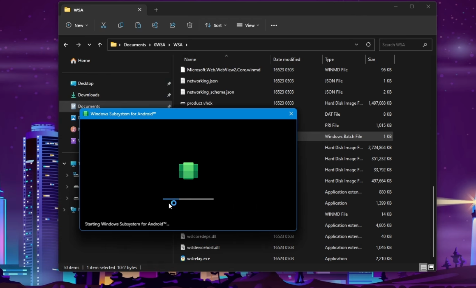The height and width of the screenshot is (288, 476).
Task: Click the WSA startup progress bar
Action: [188, 199]
